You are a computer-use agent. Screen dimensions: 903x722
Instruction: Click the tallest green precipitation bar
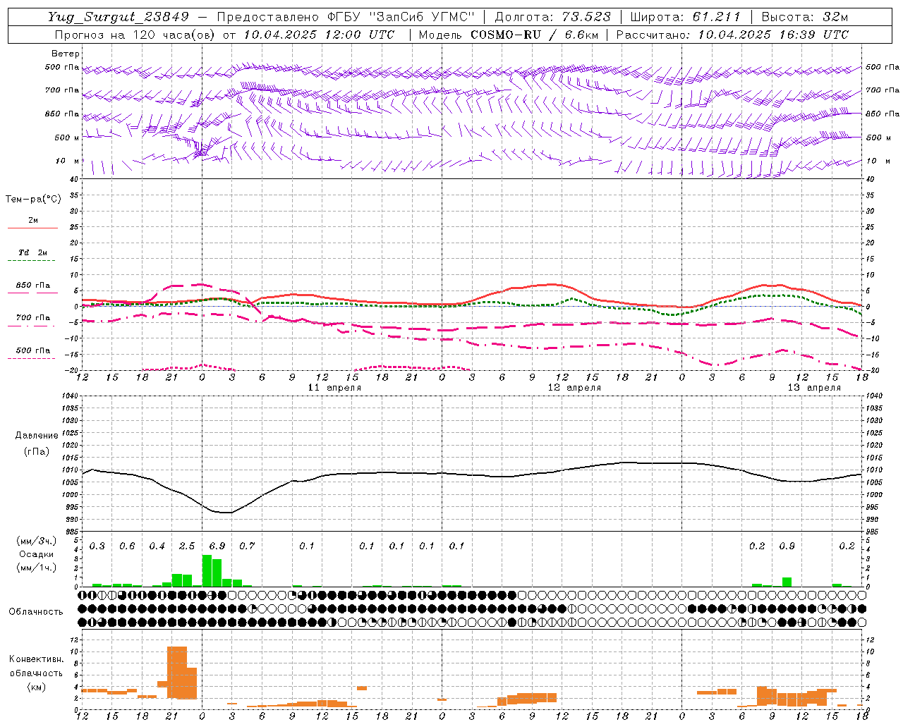coord(207,570)
